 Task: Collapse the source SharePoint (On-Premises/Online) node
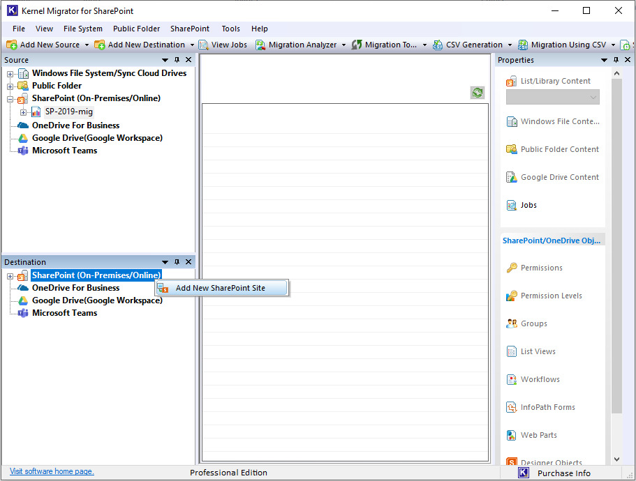[10, 99]
